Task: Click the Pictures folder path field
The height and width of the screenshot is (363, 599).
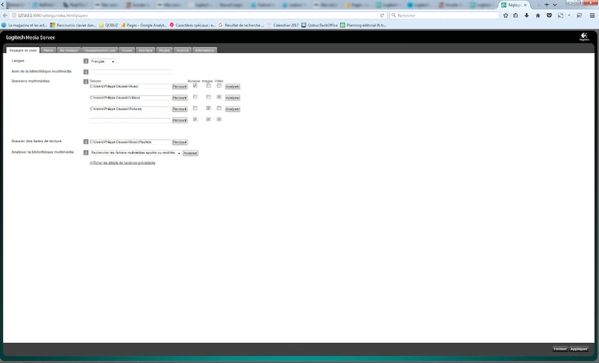Action: tap(130, 109)
